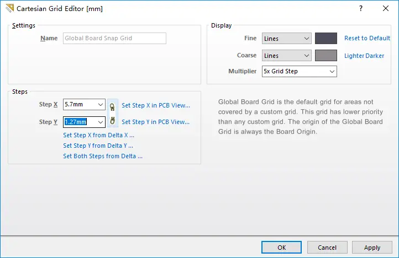399x258 pixels.
Task: Click the Cartesian Grid Editor title icon
Action: (9, 8)
